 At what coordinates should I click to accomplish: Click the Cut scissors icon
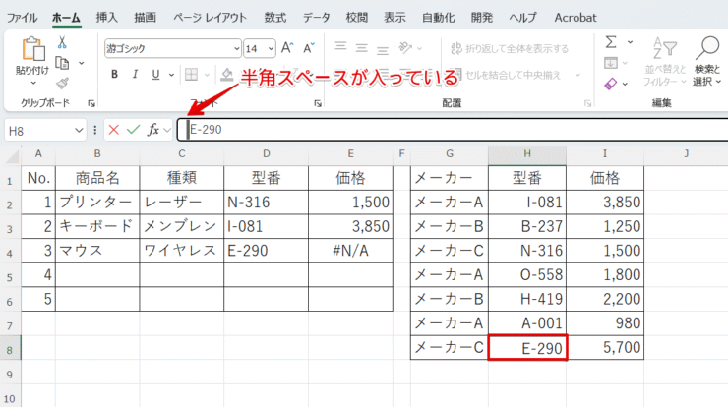click(62, 42)
